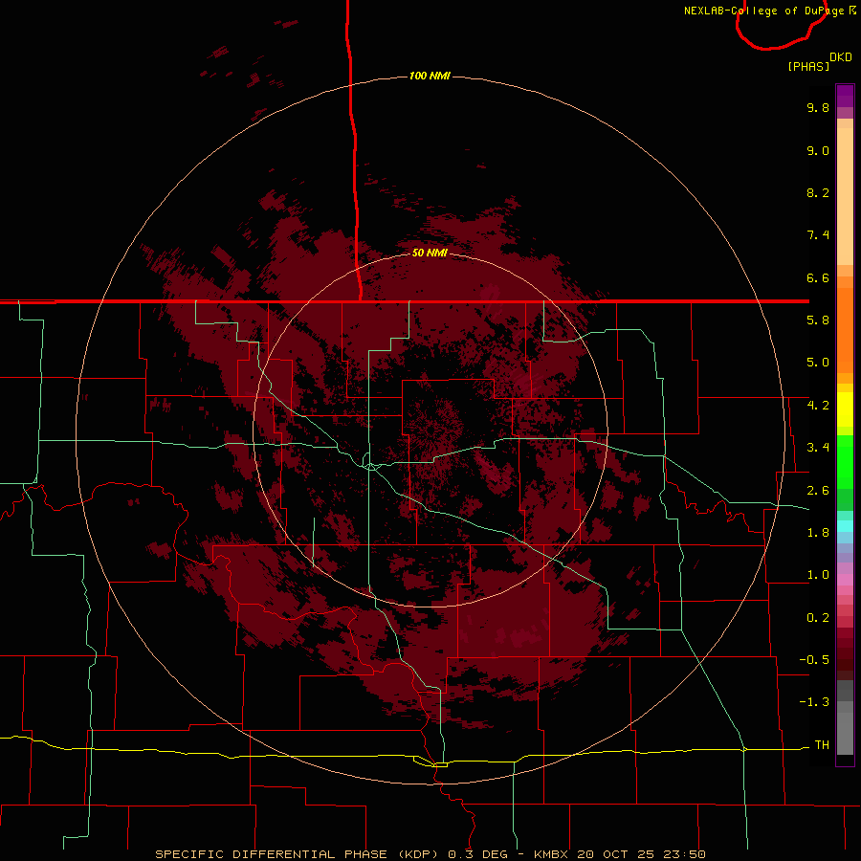The height and width of the screenshot is (861, 861).
Task: Click the 8.2 value on color scale
Action: tap(818, 192)
